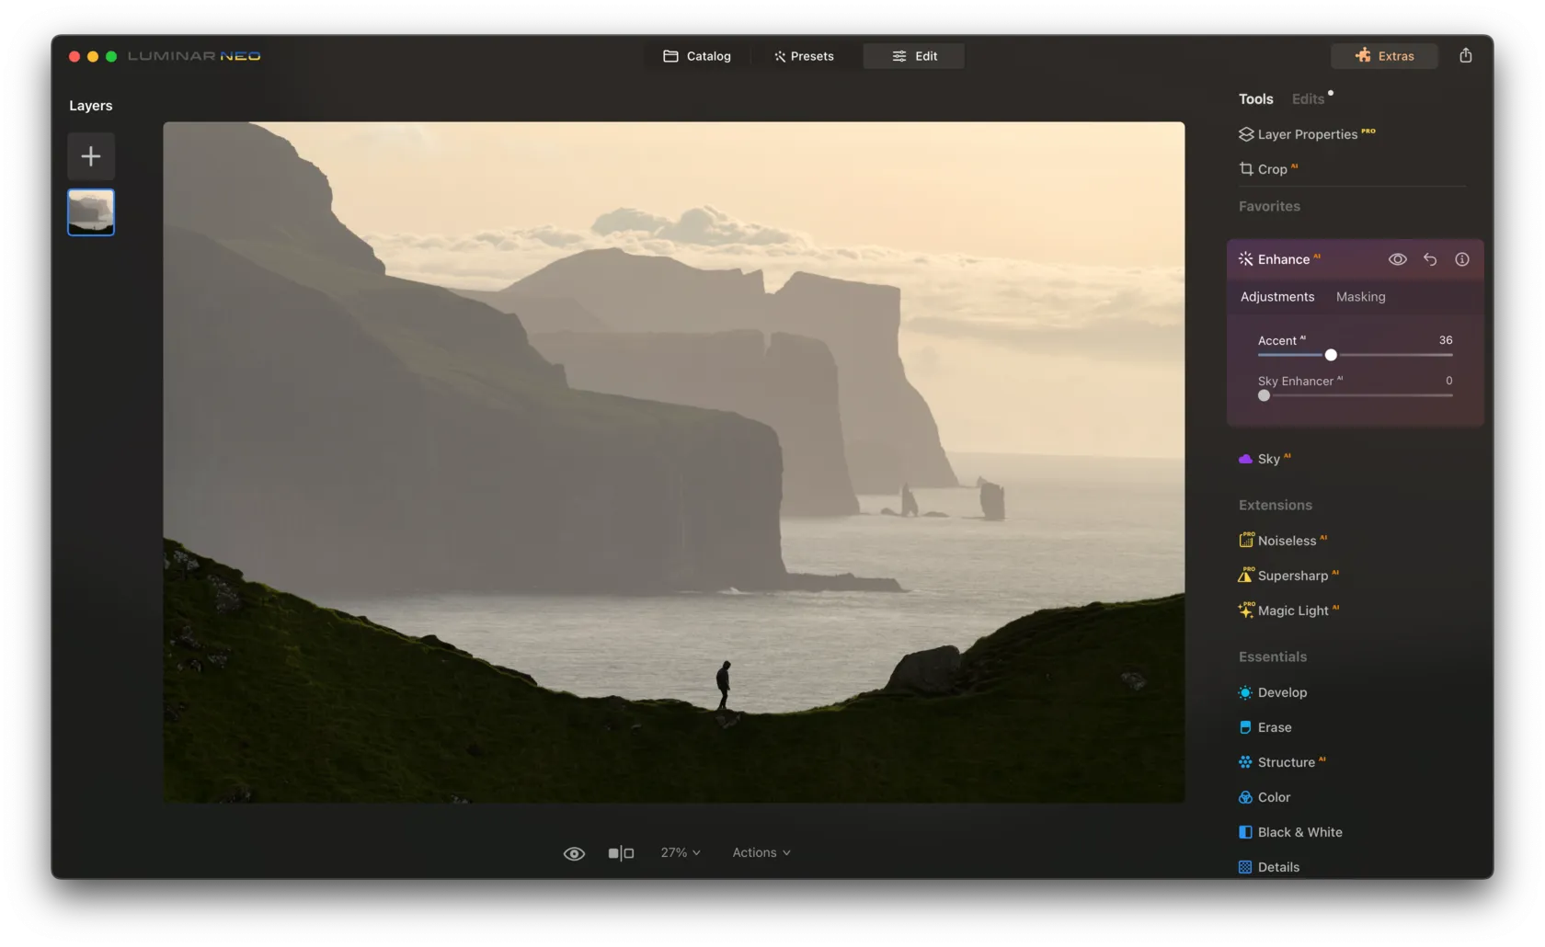
Task: Reset the Enhance tool adjustments
Action: coord(1430,259)
